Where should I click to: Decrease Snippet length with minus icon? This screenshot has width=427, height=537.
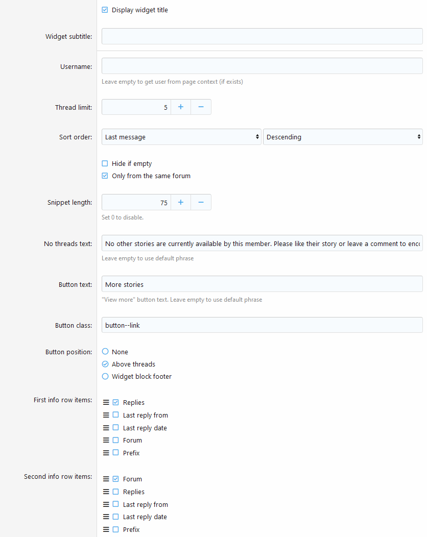(201, 203)
